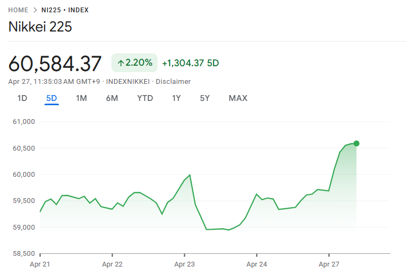Image resolution: width=406 pixels, height=274 pixels.
Task: Switch to the 1D range tab
Action: (22, 98)
